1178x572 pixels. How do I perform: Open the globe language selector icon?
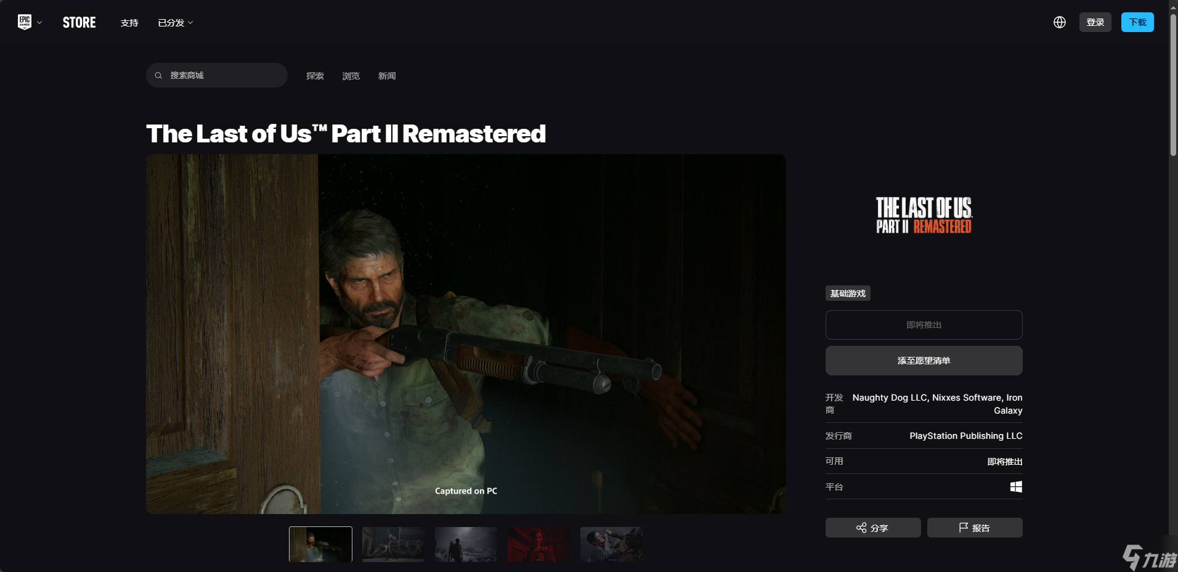[1060, 22]
